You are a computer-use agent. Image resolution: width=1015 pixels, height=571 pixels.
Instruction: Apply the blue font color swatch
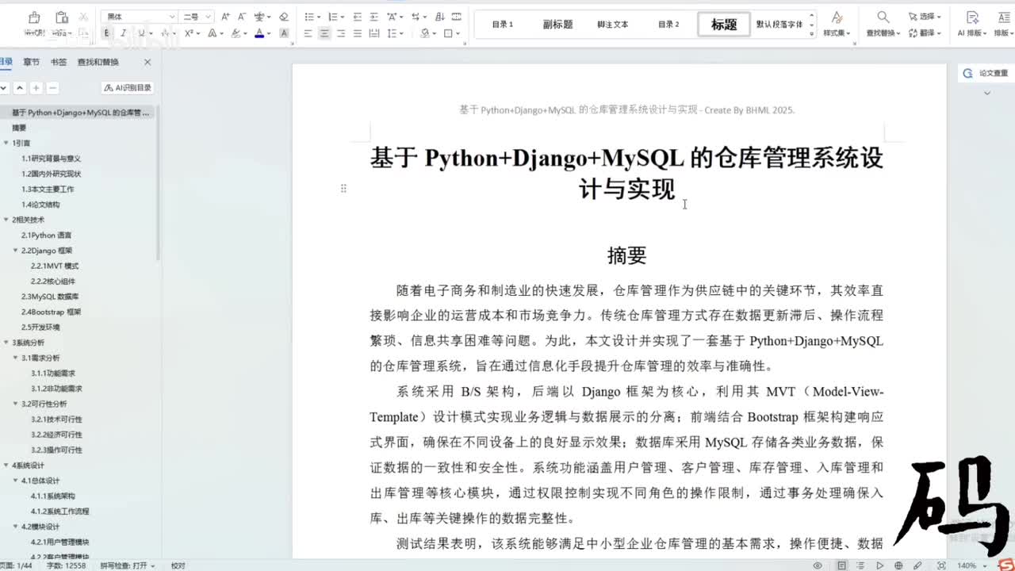259,33
